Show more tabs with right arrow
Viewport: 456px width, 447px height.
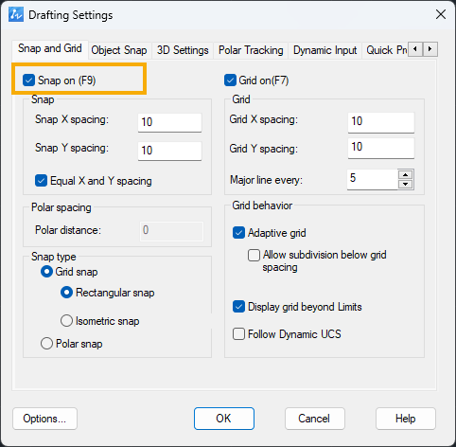[430, 49]
